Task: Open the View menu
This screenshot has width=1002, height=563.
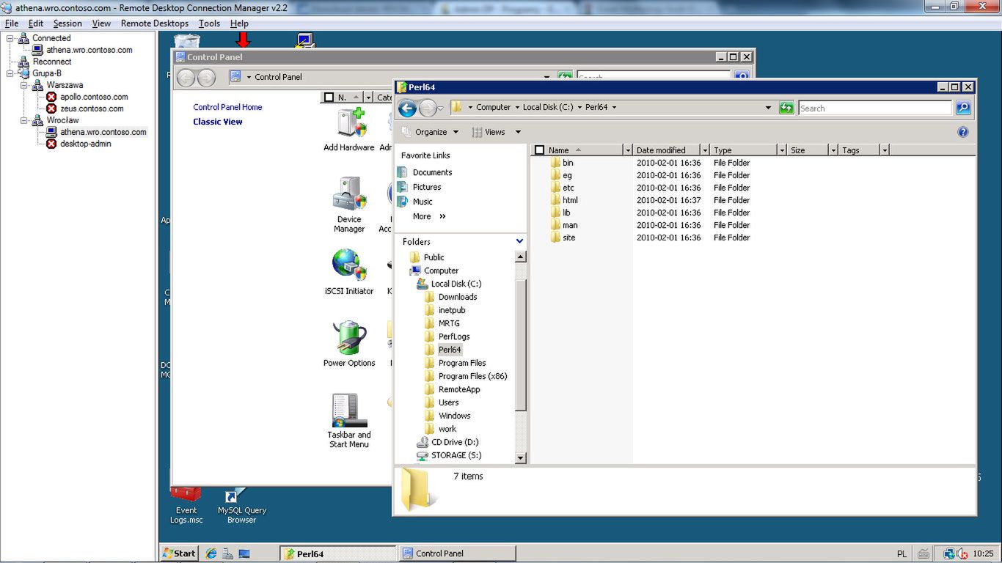Action: point(101,23)
